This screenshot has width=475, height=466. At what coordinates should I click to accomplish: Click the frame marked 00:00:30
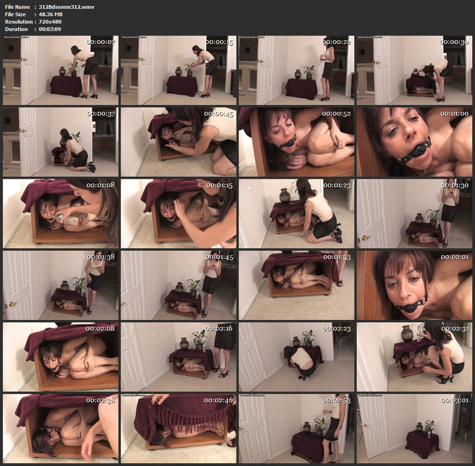(414, 70)
